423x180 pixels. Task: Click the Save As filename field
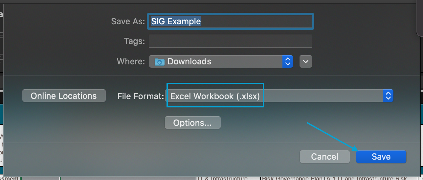coord(231,21)
